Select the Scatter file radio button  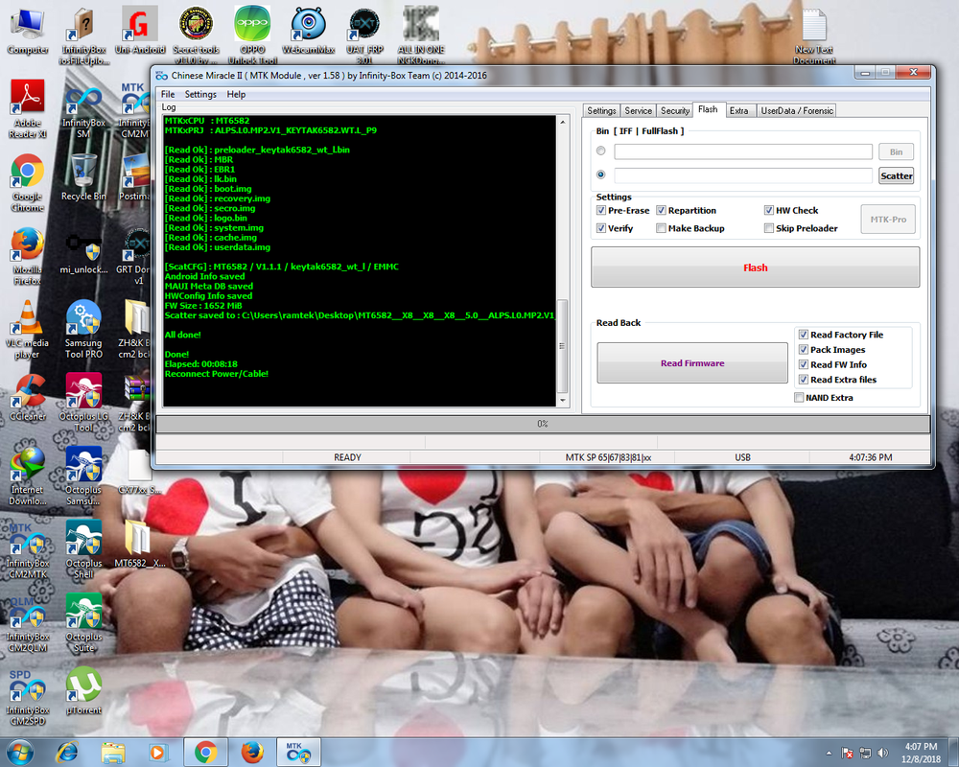point(601,174)
